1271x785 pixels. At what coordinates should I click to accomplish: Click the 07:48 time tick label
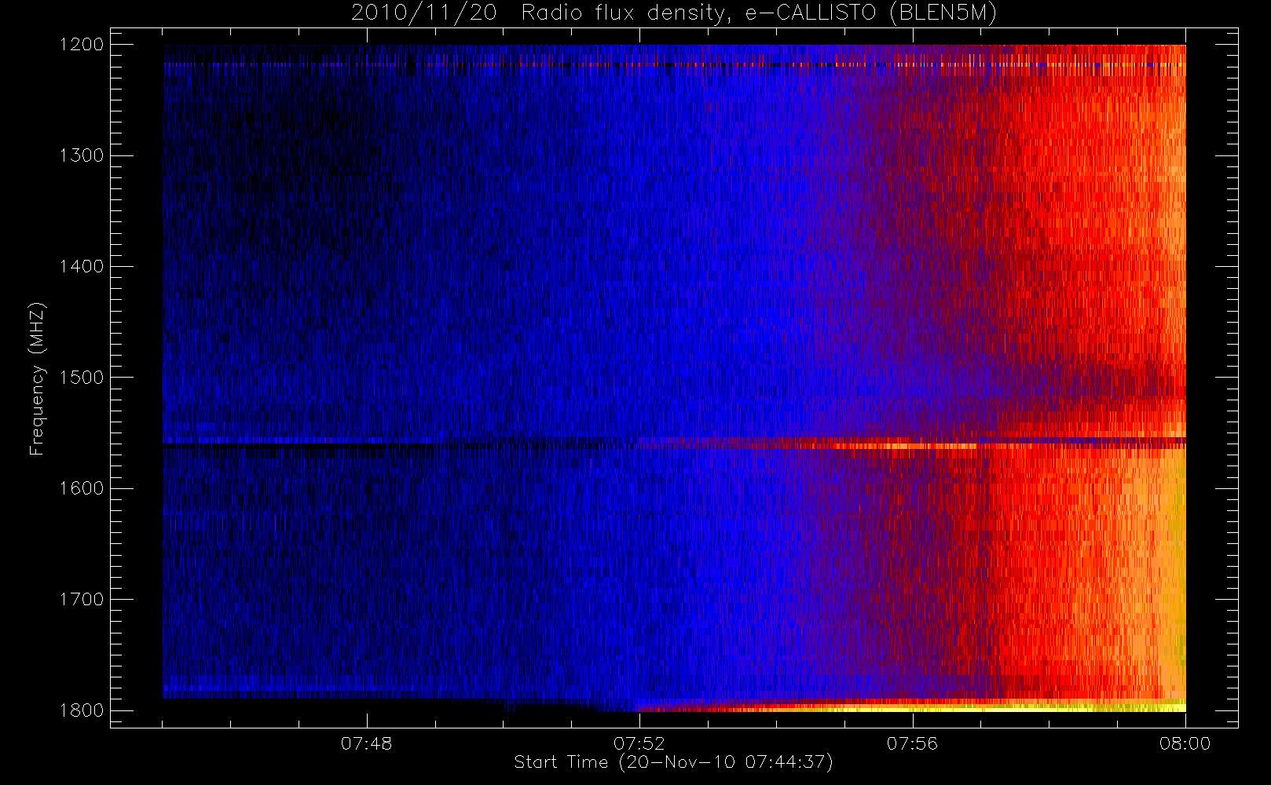pyautogui.click(x=367, y=743)
